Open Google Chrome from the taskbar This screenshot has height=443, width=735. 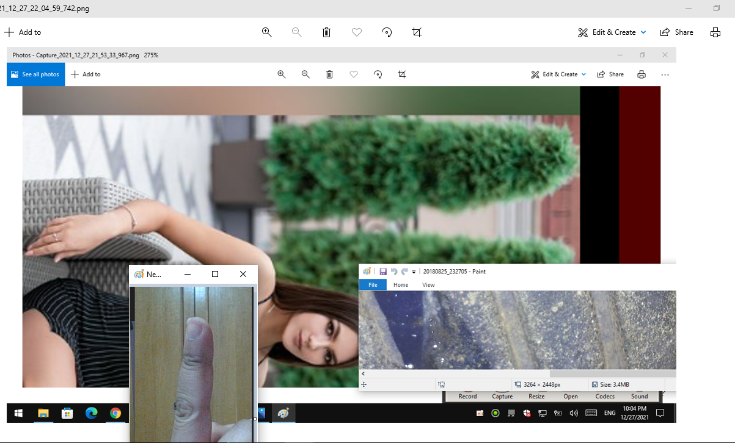click(115, 413)
